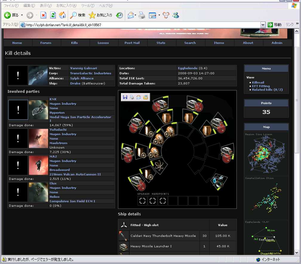This screenshot has height=264, width=301.
Task: Open the Items navigation tab
Action: click(x=219, y=43)
